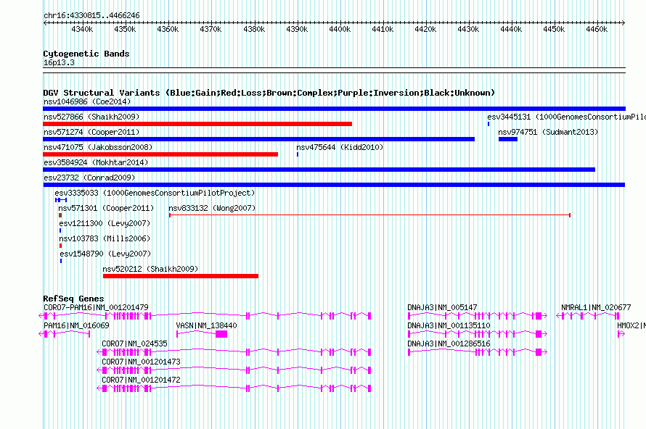Click the 4340k ruler tick label
This screenshot has width=646, height=429.
pyautogui.click(x=83, y=29)
